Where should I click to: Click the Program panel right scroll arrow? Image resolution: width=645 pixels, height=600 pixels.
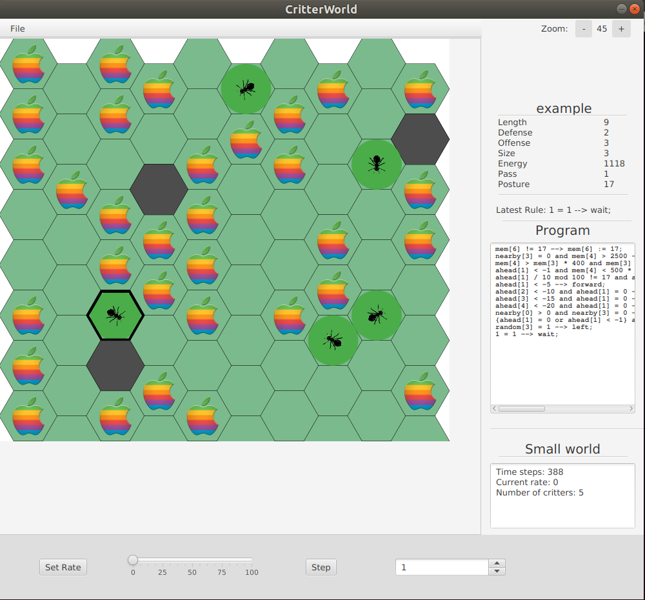coord(631,408)
